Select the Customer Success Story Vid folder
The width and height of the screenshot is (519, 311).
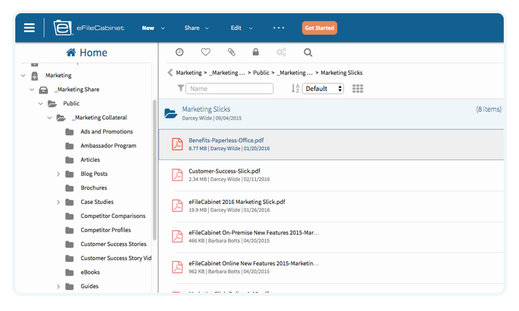[116, 258]
